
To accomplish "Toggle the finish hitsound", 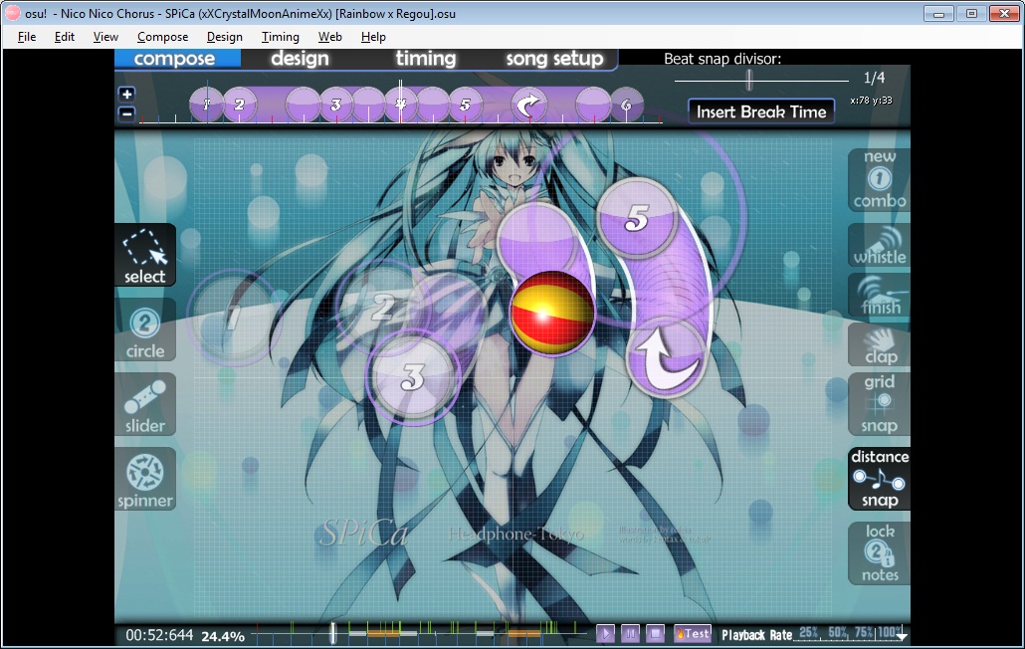I will click(x=880, y=295).
